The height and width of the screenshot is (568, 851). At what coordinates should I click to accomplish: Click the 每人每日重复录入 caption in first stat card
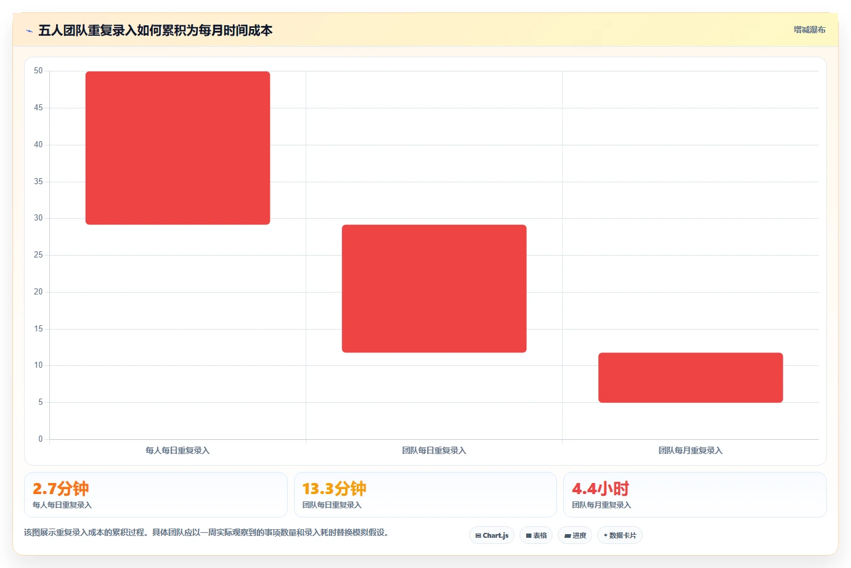62,505
